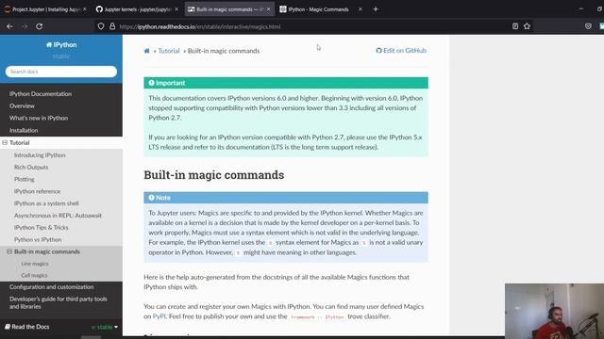This screenshot has height=339, width=604.
Task: Open Asynchronous in REPL: Autoawait
Action: pyautogui.click(x=58, y=216)
